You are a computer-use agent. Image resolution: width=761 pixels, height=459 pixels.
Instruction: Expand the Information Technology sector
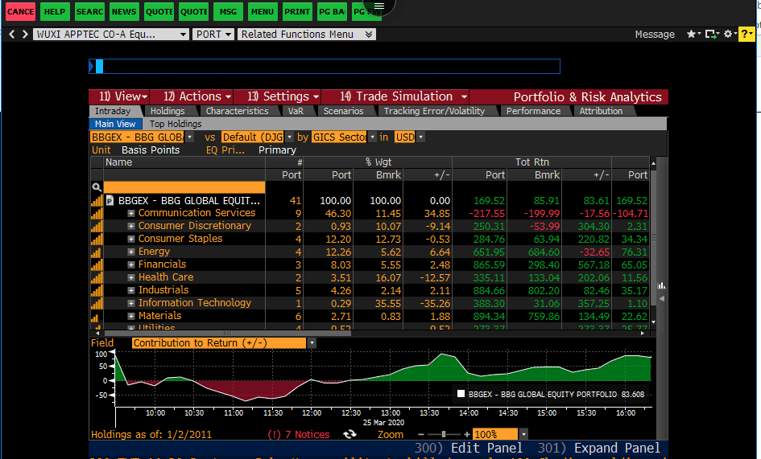click(x=131, y=303)
